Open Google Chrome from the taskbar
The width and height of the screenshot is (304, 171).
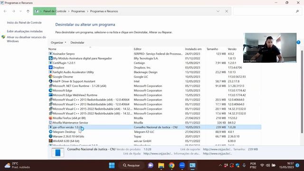click(171, 165)
